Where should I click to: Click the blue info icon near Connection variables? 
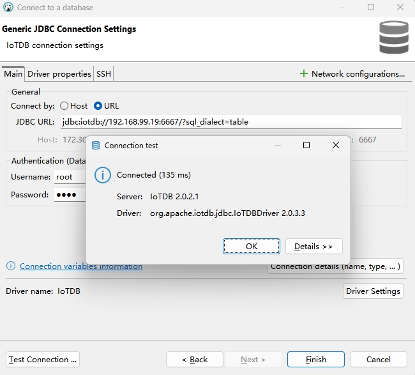(11, 266)
